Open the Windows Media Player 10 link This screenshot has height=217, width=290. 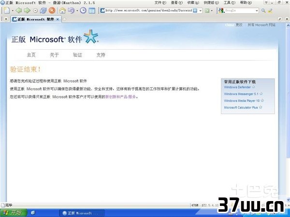click(242, 101)
